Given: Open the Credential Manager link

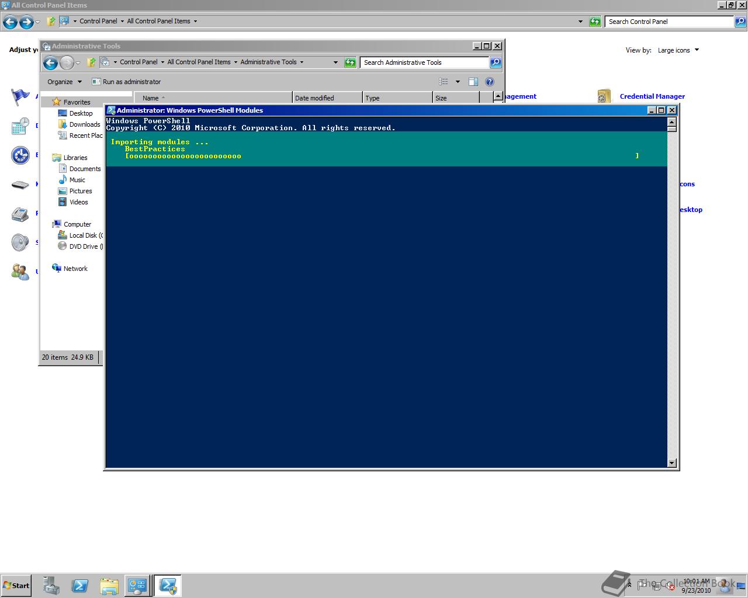Looking at the screenshot, I should point(652,96).
